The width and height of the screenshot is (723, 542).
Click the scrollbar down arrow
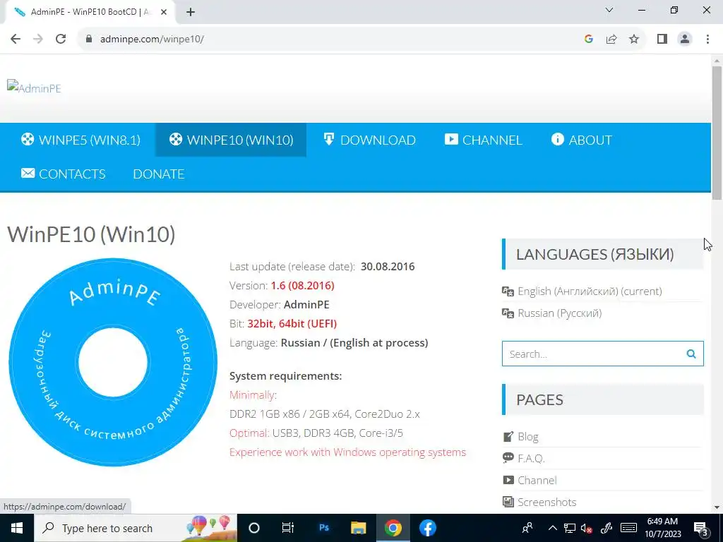pos(717,507)
